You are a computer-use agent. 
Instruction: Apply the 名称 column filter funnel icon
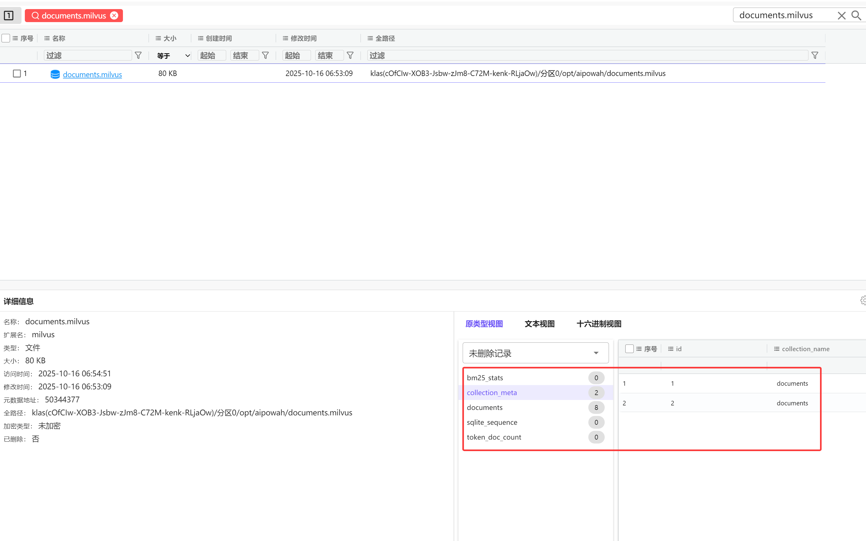138,55
